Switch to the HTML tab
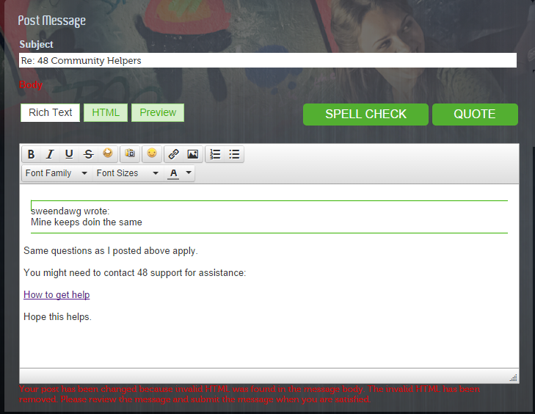 tap(106, 112)
